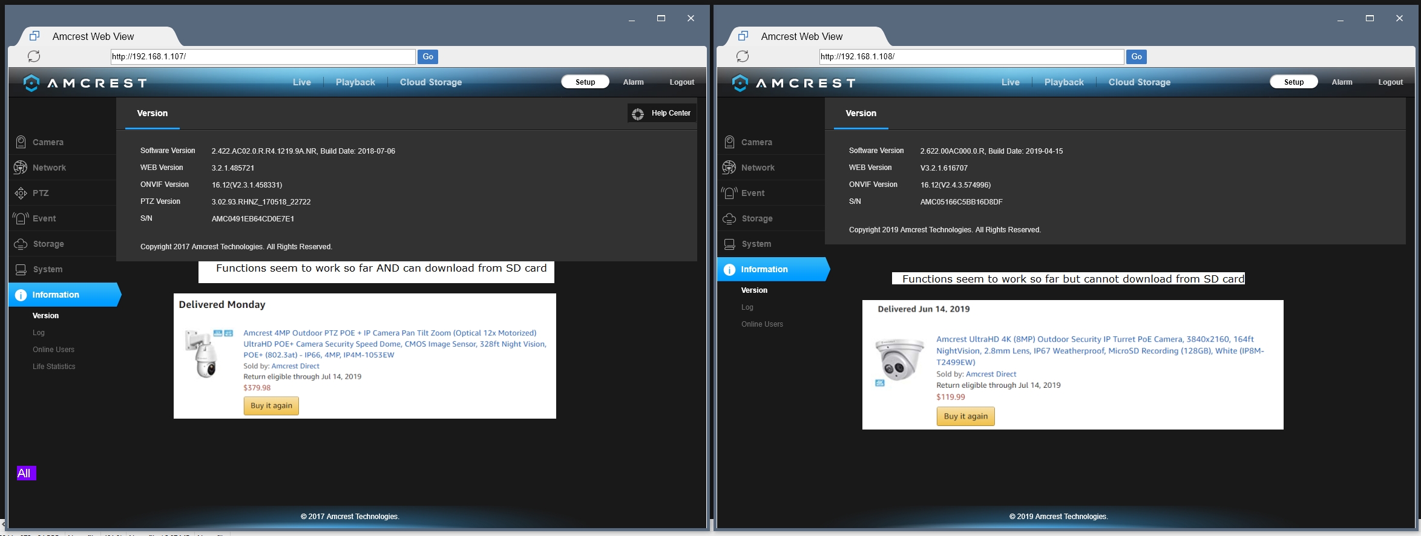Click reload icon in right window
The image size is (1421, 536).
743,56
